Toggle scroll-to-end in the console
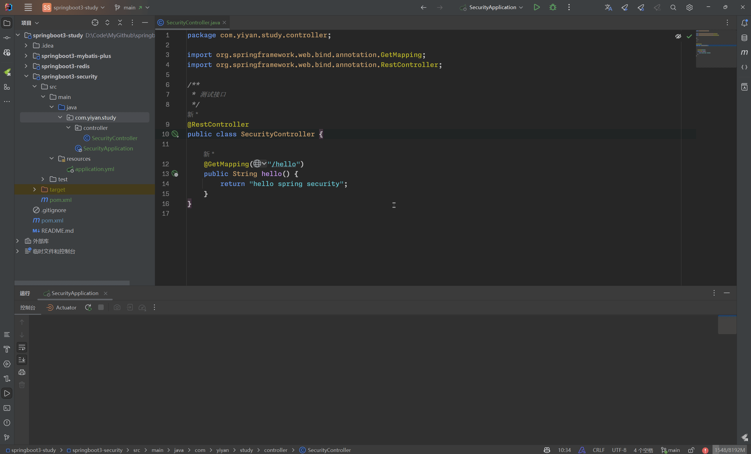751x454 pixels. [x=22, y=360]
